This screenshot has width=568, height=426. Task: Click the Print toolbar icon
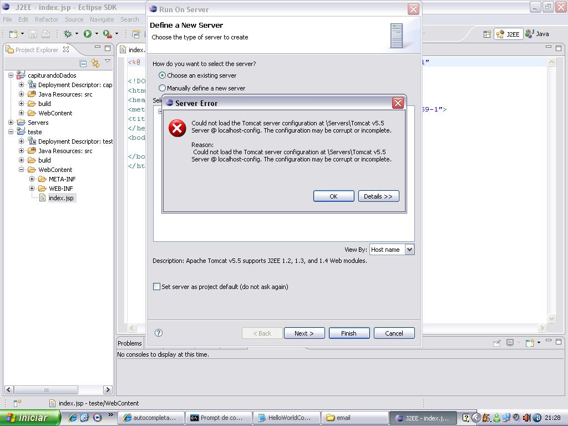point(45,34)
